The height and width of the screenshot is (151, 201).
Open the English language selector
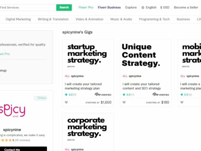click(x=151, y=8)
